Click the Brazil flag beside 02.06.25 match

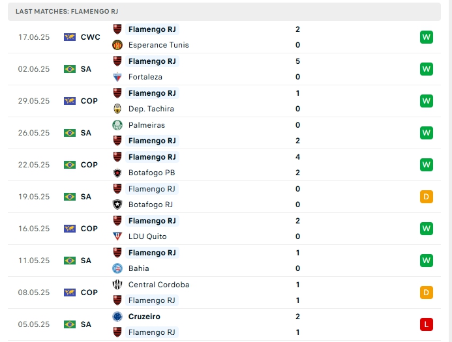[70, 69]
